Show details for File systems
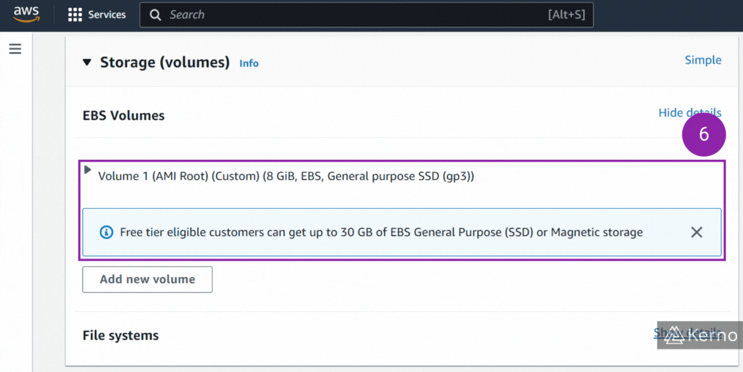743x372 pixels. point(687,332)
